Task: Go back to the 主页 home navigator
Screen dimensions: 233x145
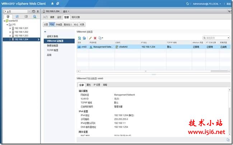Action: [15, 11]
